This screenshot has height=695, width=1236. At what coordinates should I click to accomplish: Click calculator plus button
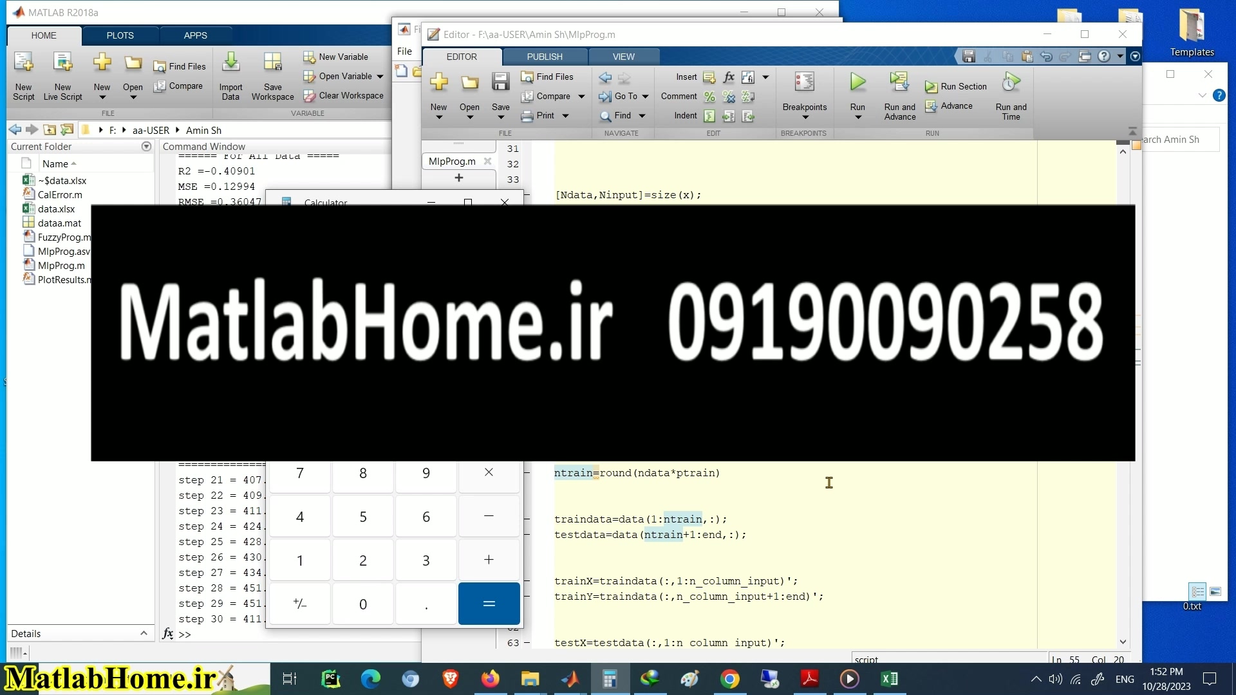[489, 560]
